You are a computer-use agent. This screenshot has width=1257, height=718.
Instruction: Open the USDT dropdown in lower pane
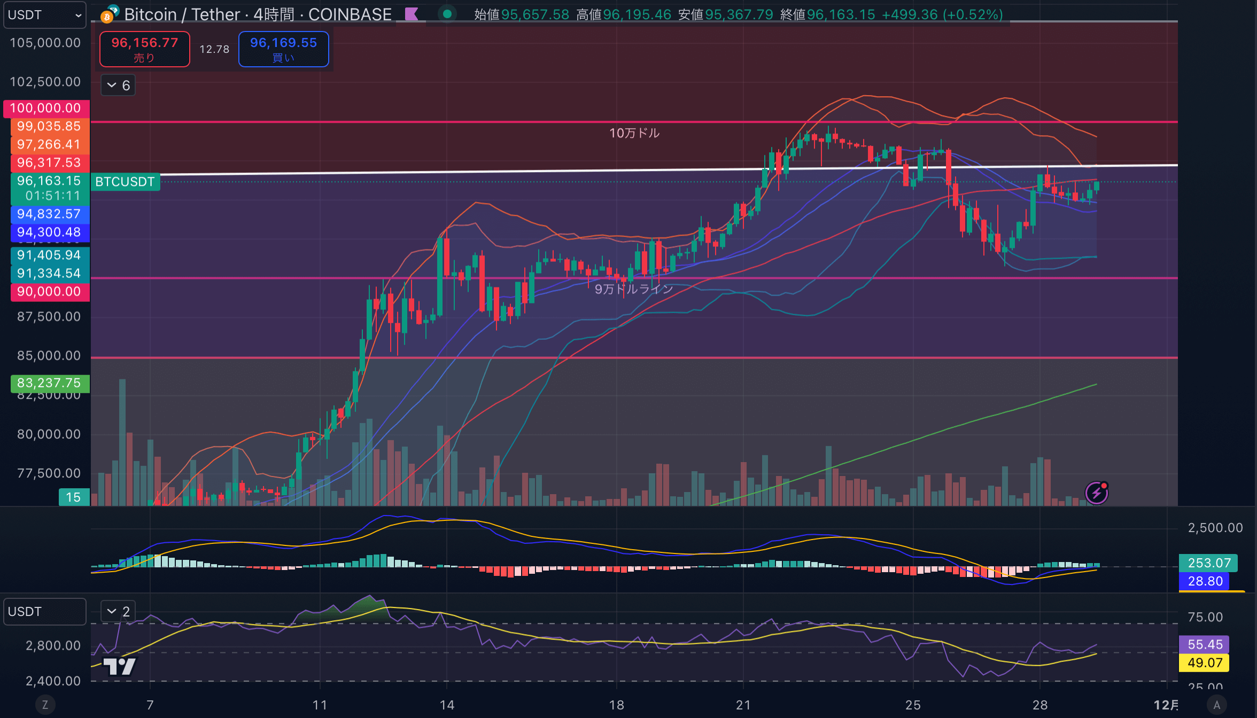pyautogui.click(x=44, y=612)
